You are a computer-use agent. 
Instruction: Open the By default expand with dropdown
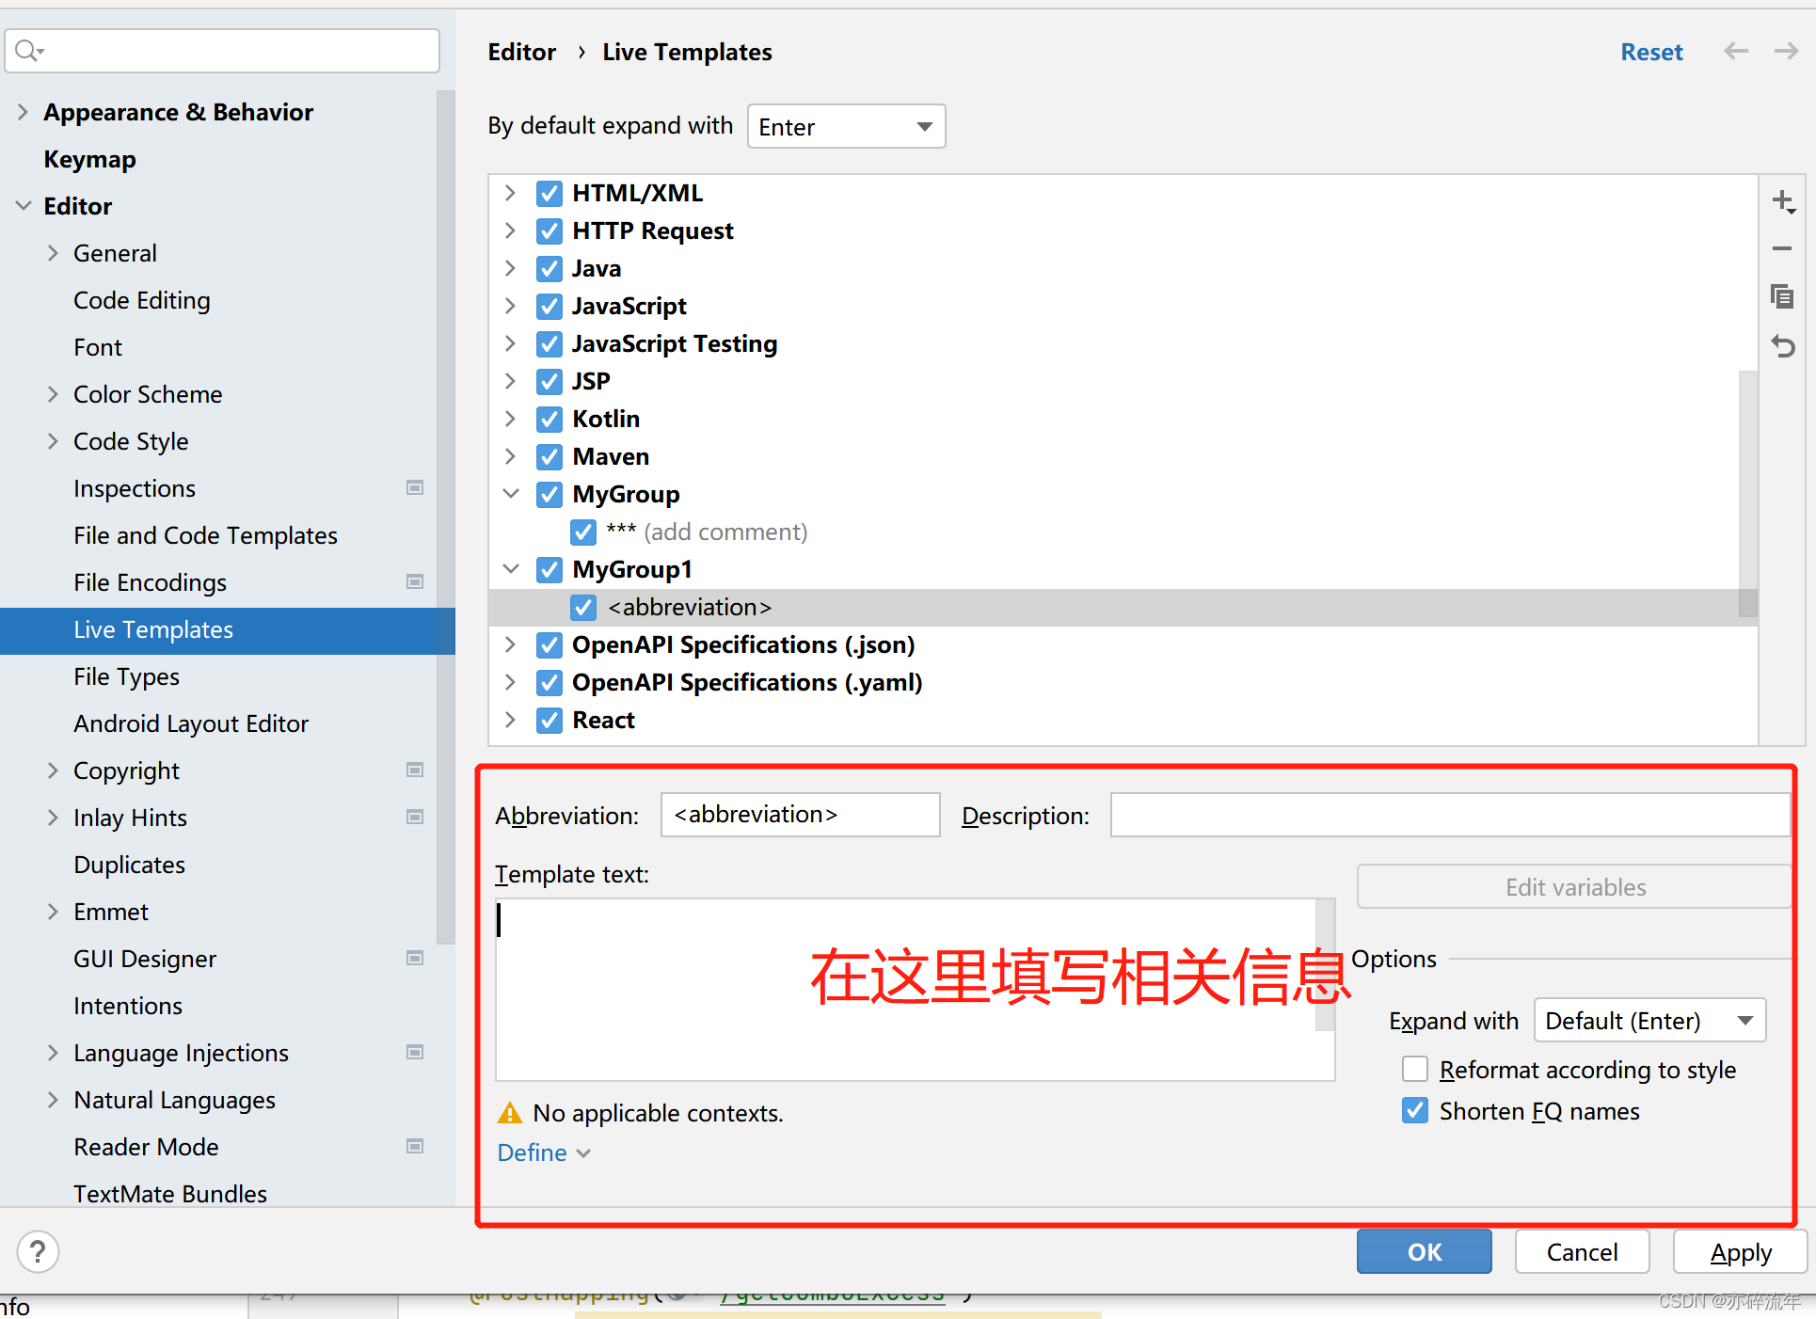[846, 126]
